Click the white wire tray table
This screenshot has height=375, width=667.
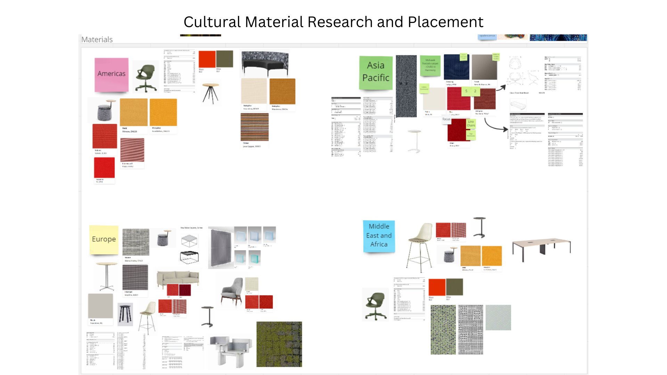pos(189,241)
